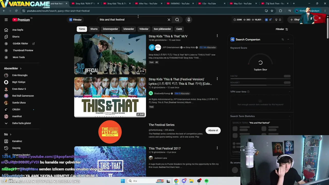Collapse the VPH over time section
The image size is (329, 185).
point(289,92)
